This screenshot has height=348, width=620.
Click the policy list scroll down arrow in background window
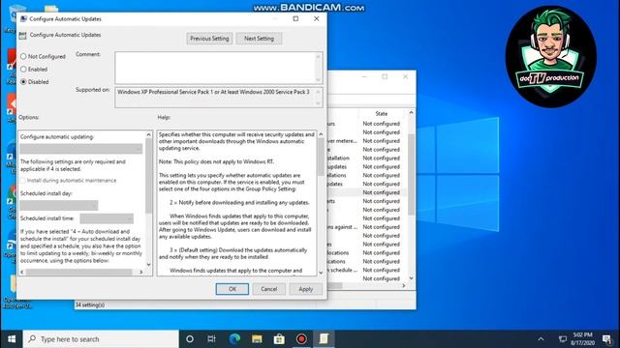pyautogui.click(x=411, y=278)
